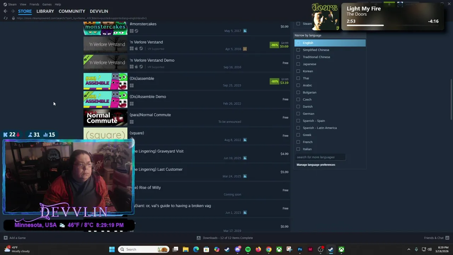Uncheck the English language filter
The image size is (453, 255).
tap(298, 43)
